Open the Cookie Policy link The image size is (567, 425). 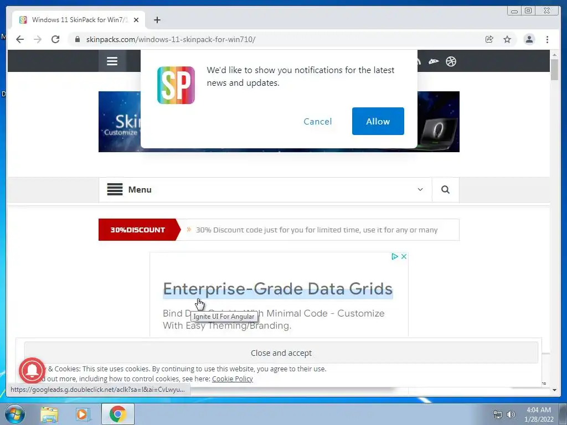point(232,379)
